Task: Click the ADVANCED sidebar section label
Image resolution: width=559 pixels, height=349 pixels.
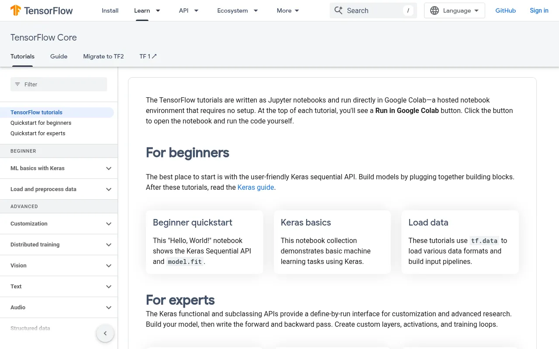Action: pyautogui.click(x=24, y=206)
